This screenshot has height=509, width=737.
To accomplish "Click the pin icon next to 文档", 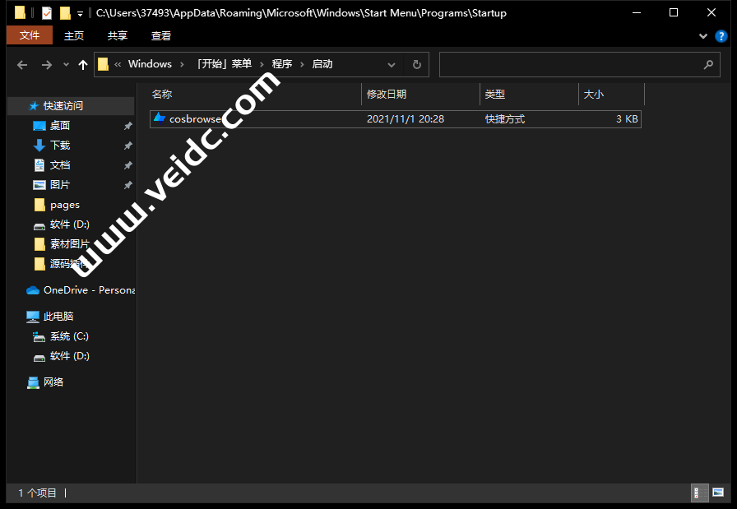I will 127,165.
